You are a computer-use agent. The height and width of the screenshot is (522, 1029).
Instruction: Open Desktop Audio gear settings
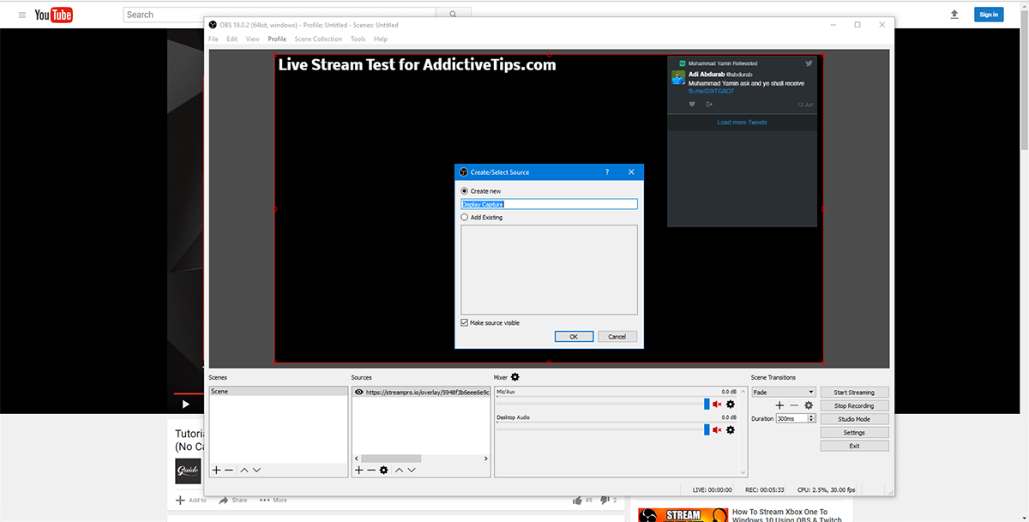731,429
